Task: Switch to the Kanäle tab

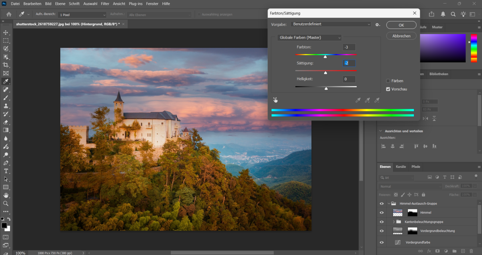Action: [x=400, y=167]
